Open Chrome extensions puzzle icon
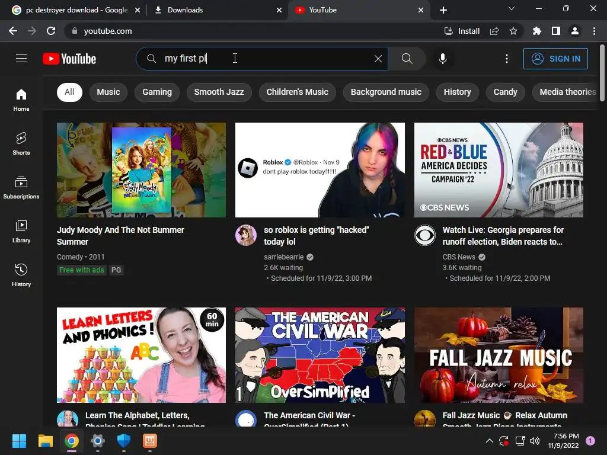This screenshot has width=607, height=455. [x=536, y=31]
